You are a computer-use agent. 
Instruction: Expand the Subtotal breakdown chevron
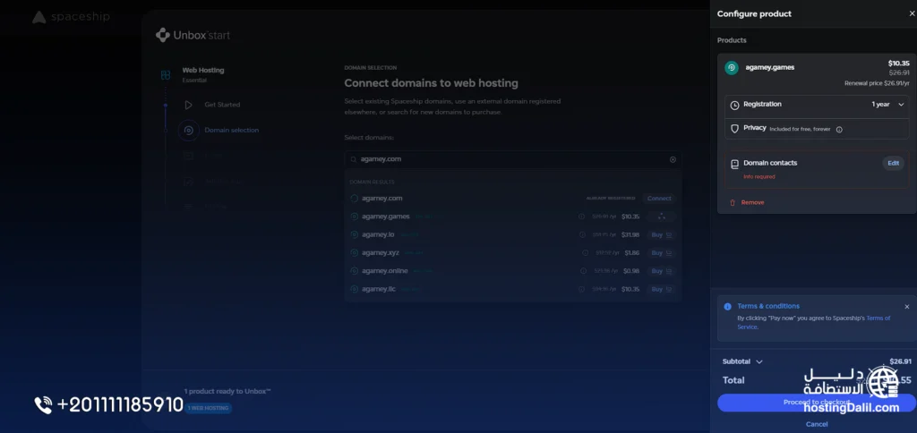click(x=759, y=361)
